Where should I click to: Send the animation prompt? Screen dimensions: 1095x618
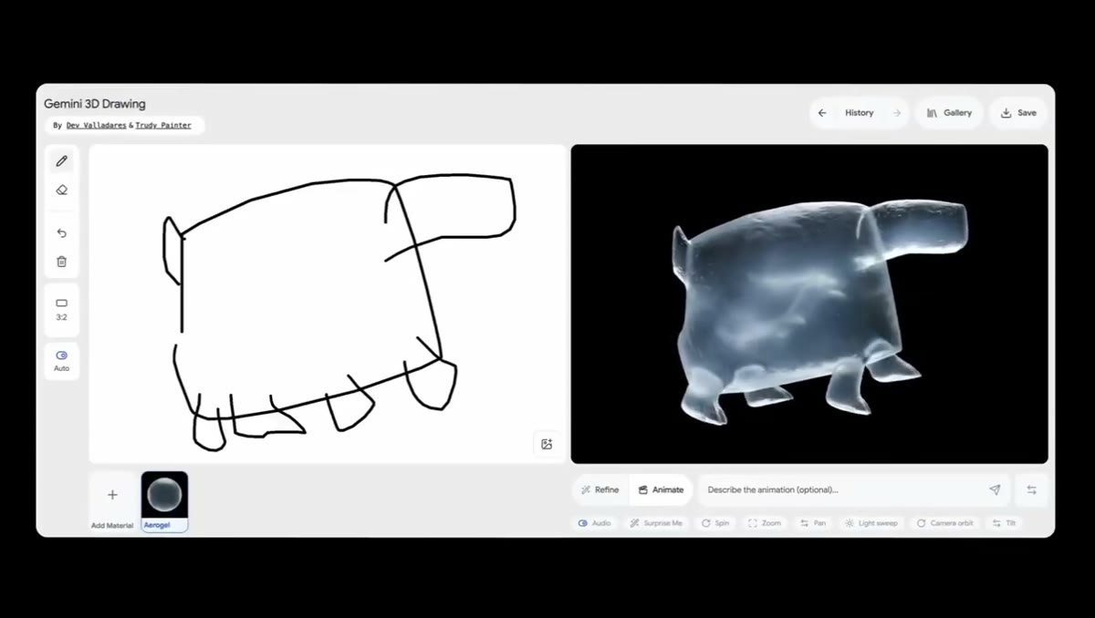tap(995, 489)
